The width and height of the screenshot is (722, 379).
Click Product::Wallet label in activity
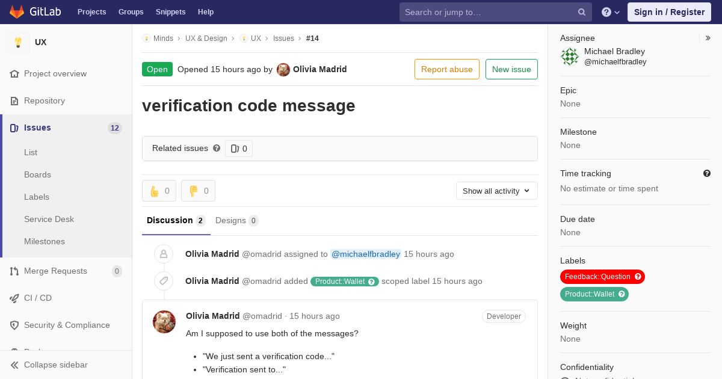tap(345, 281)
